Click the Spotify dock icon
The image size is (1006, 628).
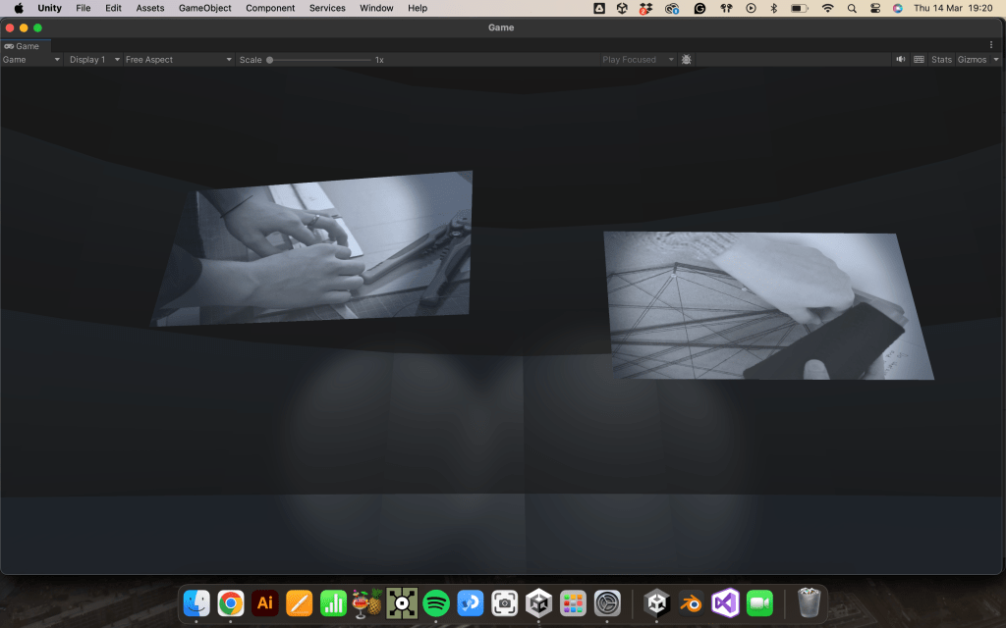pos(436,602)
